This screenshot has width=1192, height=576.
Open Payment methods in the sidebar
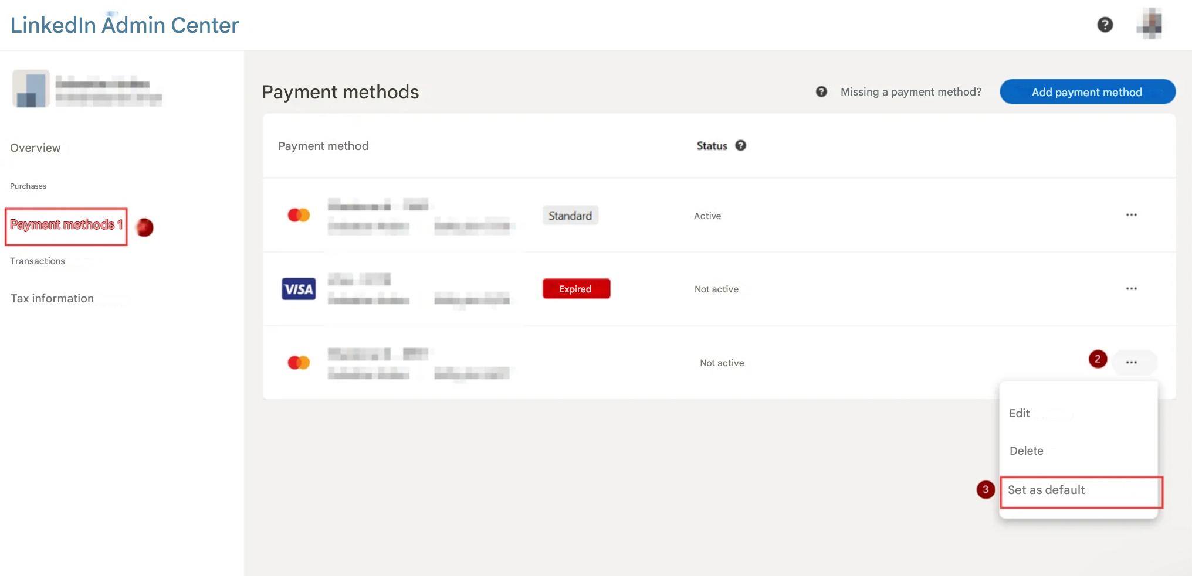(66, 226)
